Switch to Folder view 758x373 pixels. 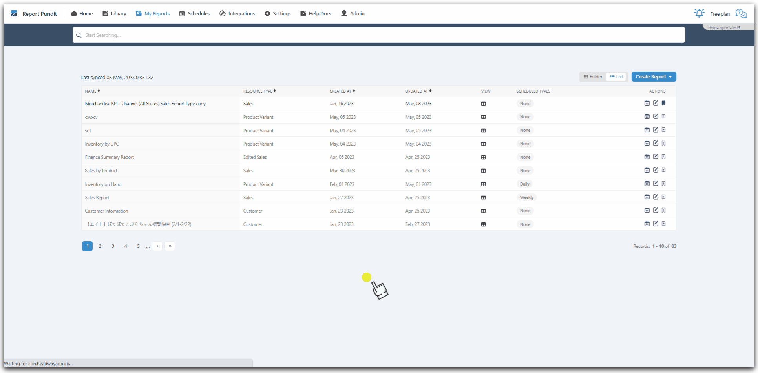pyautogui.click(x=593, y=77)
